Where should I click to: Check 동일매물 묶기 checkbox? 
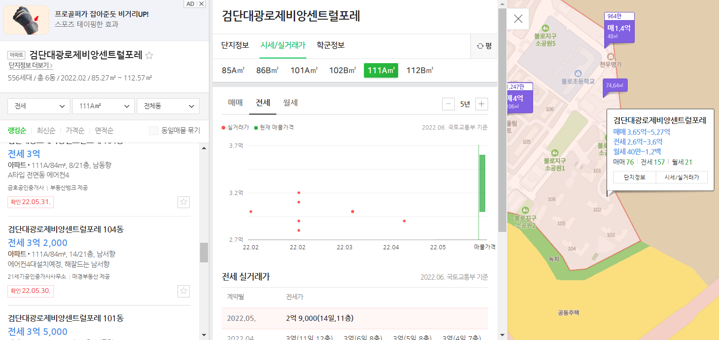pos(153,130)
